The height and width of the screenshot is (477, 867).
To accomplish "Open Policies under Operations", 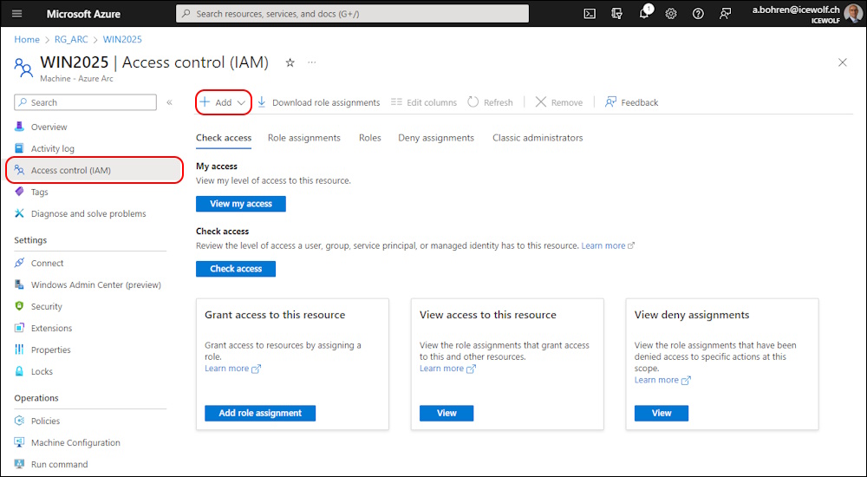I will click(x=45, y=421).
